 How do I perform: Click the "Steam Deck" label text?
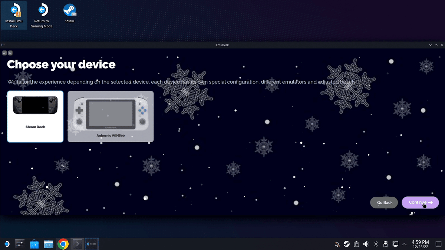pos(35,127)
